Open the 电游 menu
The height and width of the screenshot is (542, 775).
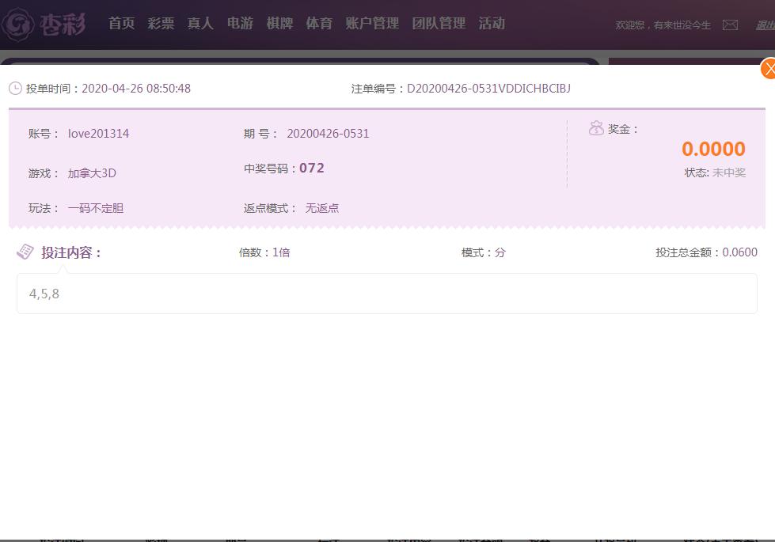tap(240, 23)
